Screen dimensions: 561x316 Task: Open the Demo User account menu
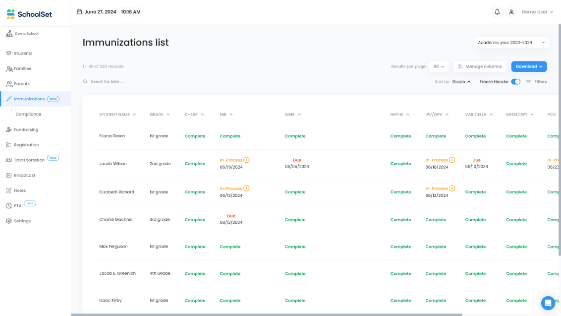[537, 12]
